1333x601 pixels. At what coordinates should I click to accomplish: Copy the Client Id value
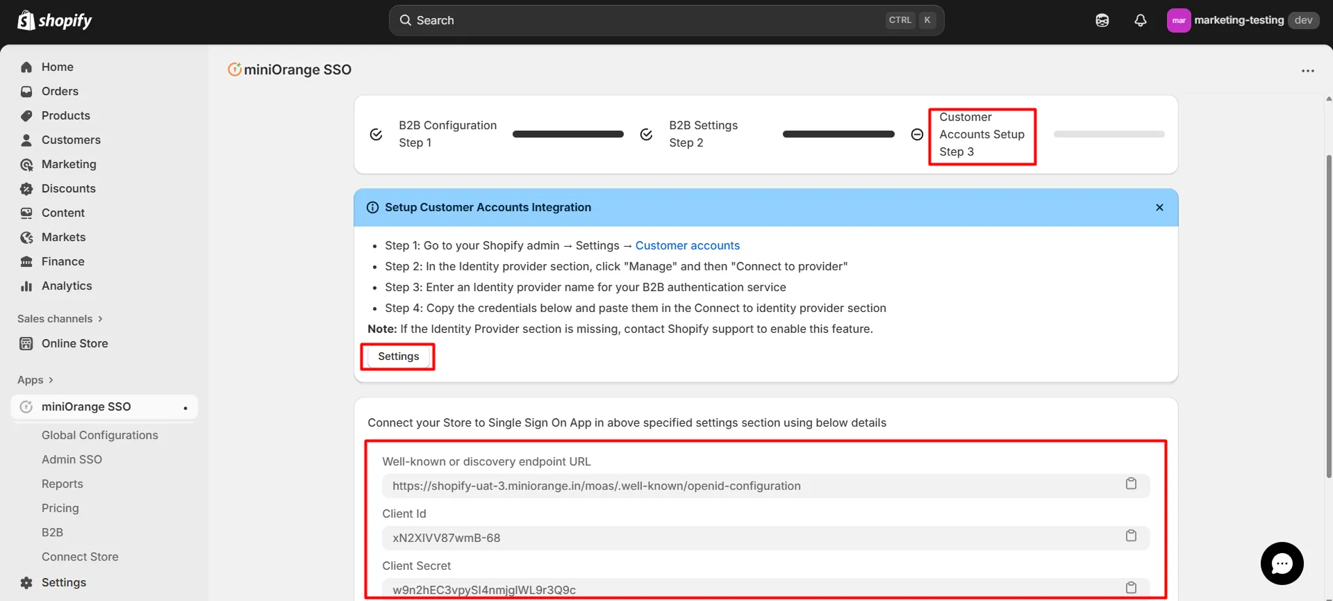1131,536
